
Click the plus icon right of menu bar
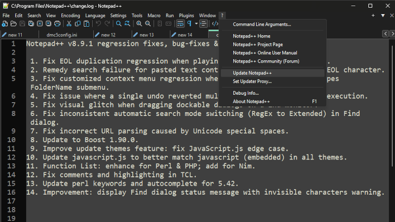[373, 16]
